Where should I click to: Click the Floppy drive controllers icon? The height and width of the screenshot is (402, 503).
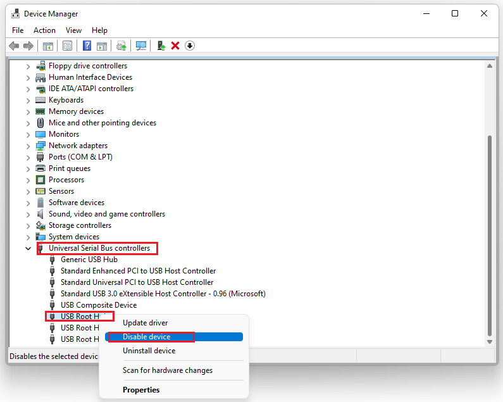click(x=40, y=66)
